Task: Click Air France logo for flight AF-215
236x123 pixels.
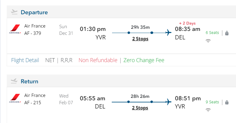Action: click(x=15, y=98)
